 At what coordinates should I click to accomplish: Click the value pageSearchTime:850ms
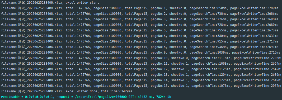coord(208,8)
